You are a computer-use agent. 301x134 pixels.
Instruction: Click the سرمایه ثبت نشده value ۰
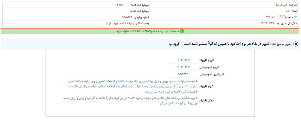(127, 11)
